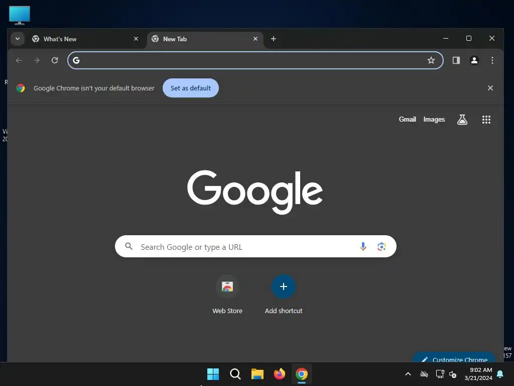Open network status tray icon

[440, 374]
